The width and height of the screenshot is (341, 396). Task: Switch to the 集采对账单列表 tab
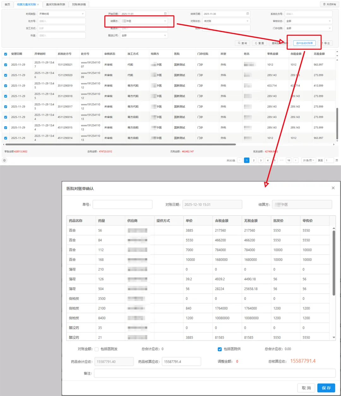coord(56,4)
